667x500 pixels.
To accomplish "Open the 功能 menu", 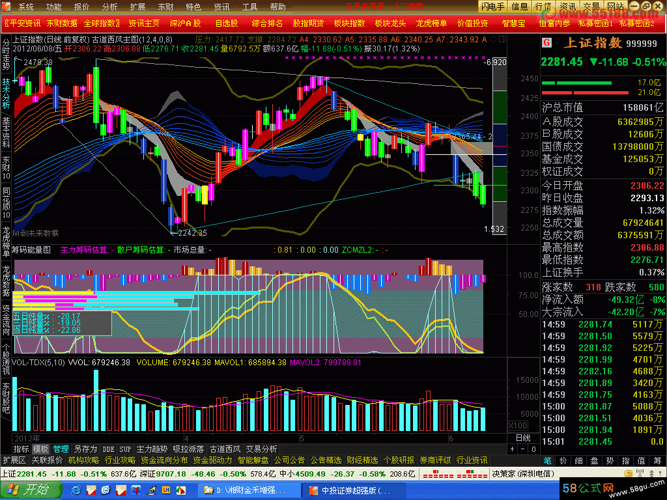I will click(53, 7).
